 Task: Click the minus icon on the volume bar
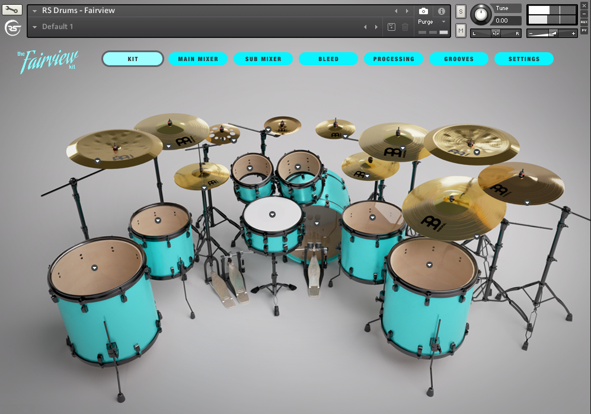pos(531,34)
